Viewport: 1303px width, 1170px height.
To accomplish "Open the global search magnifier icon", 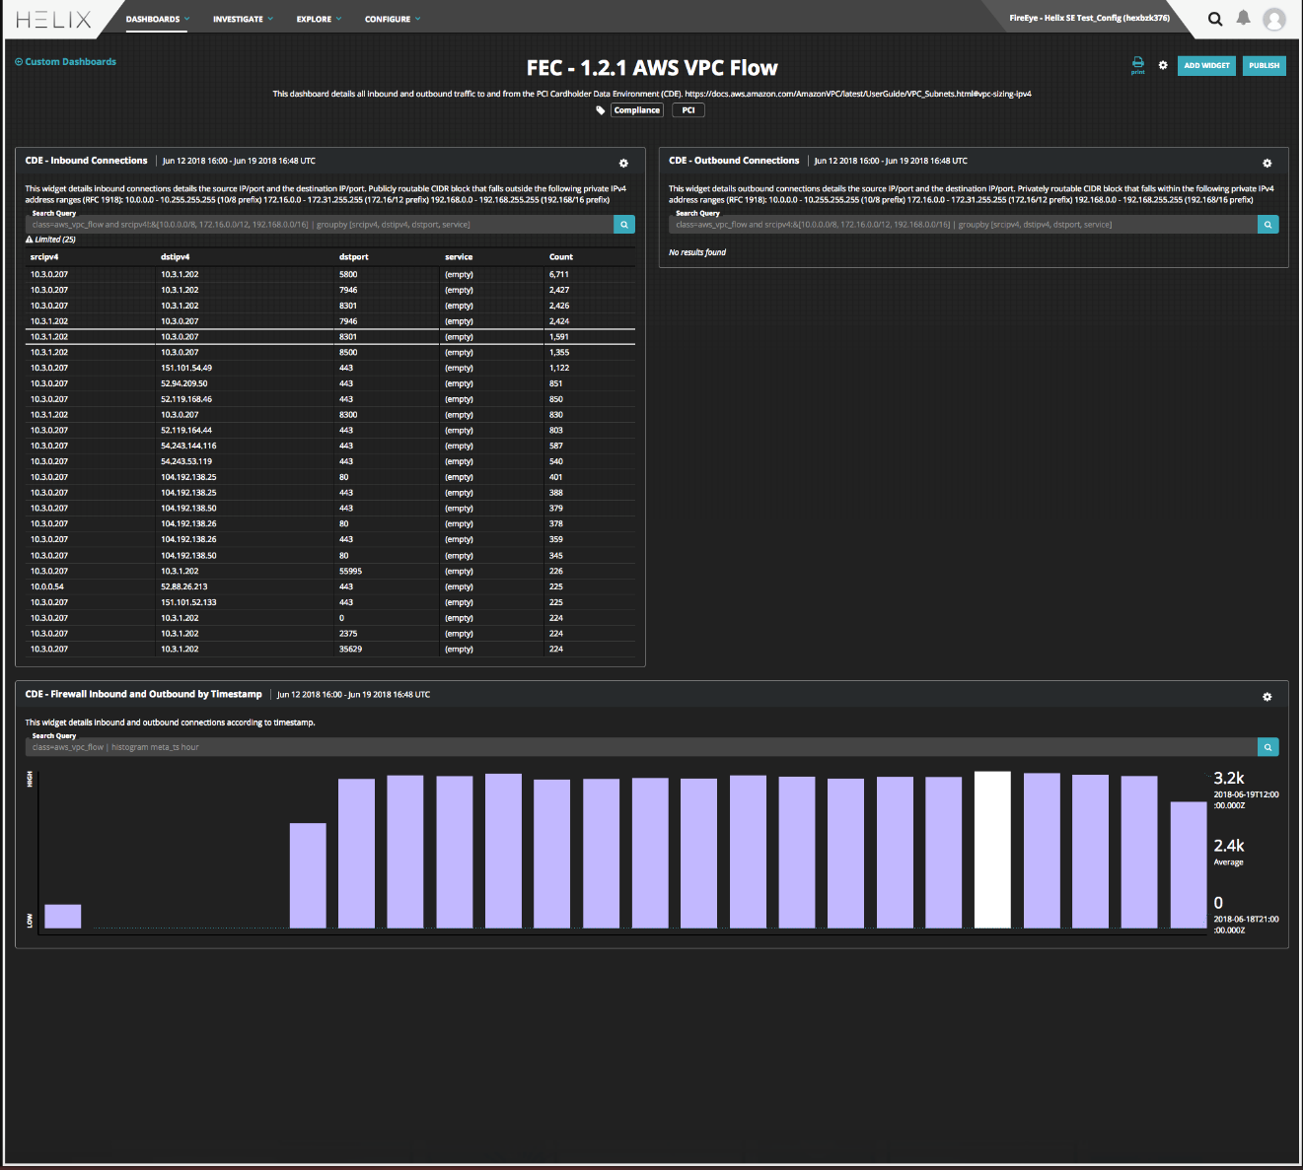I will 1215,19.
